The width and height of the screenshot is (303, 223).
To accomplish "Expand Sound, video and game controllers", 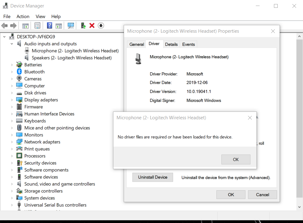I will [12, 184].
